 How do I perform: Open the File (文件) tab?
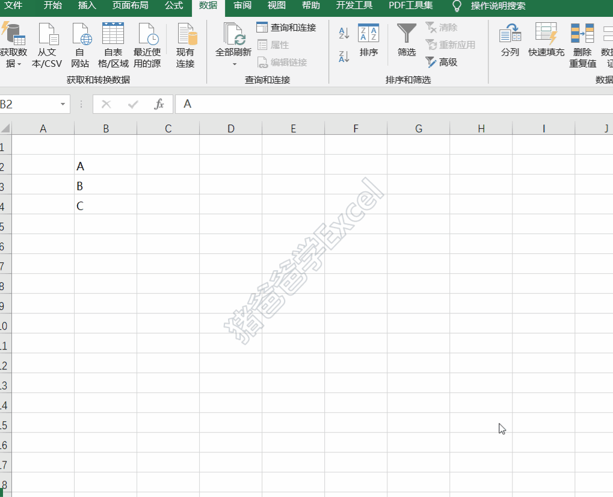pyautogui.click(x=13, y=5)
